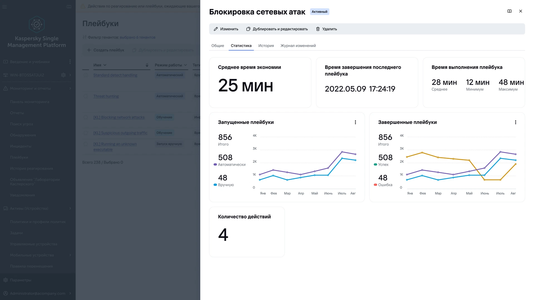Image resolution: width=534 pixels, height=300 pixels.
Task: Click the Среднее время экономии card
Action: click(x=260, y=82)
